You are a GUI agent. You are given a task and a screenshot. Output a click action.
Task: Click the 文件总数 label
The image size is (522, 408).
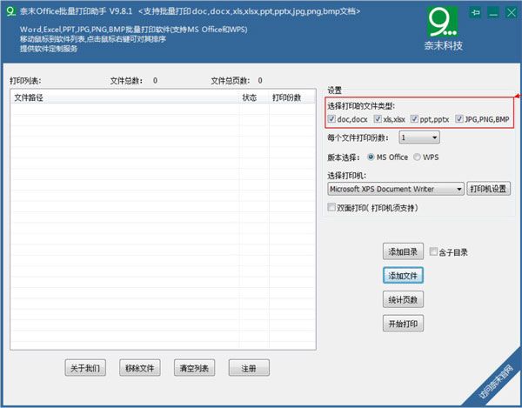click(x=126, y=81)
